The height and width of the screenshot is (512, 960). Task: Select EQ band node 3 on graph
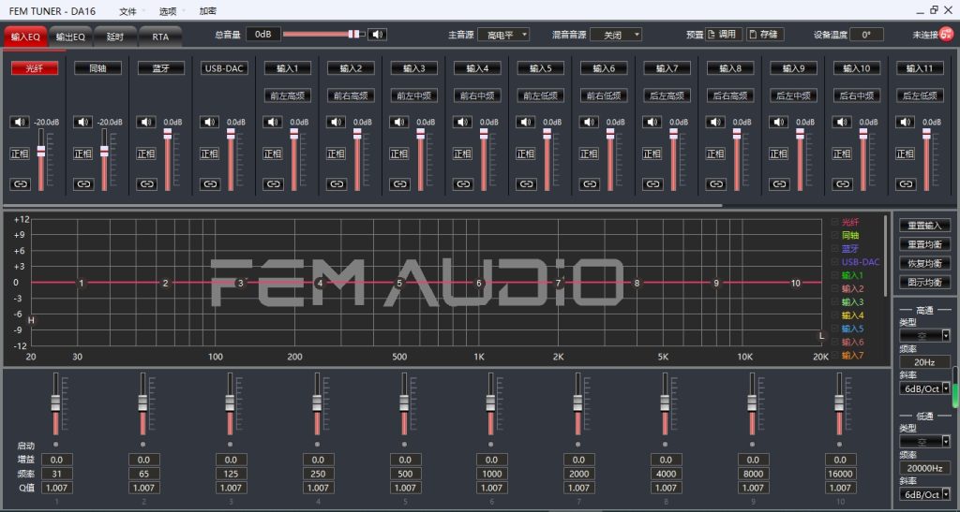tap(241, 283)
